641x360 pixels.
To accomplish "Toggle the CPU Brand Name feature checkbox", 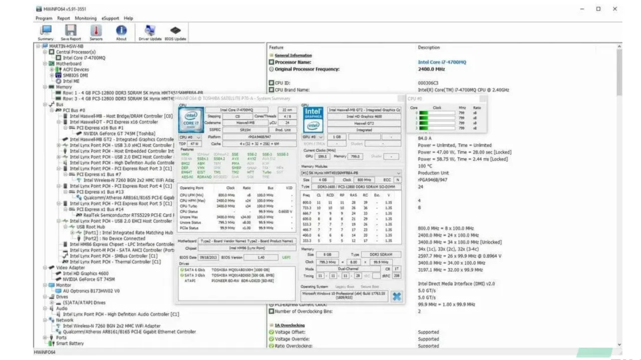I will coord(271,90).
